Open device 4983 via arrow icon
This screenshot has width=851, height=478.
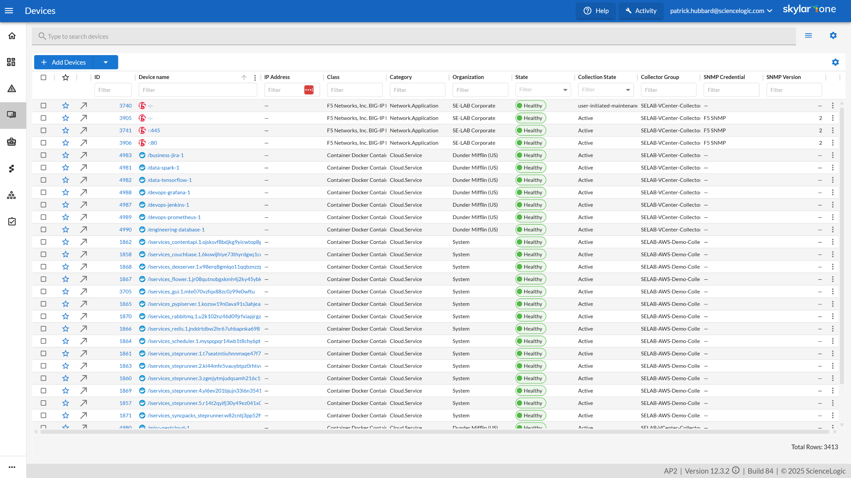tap(83, 155)
